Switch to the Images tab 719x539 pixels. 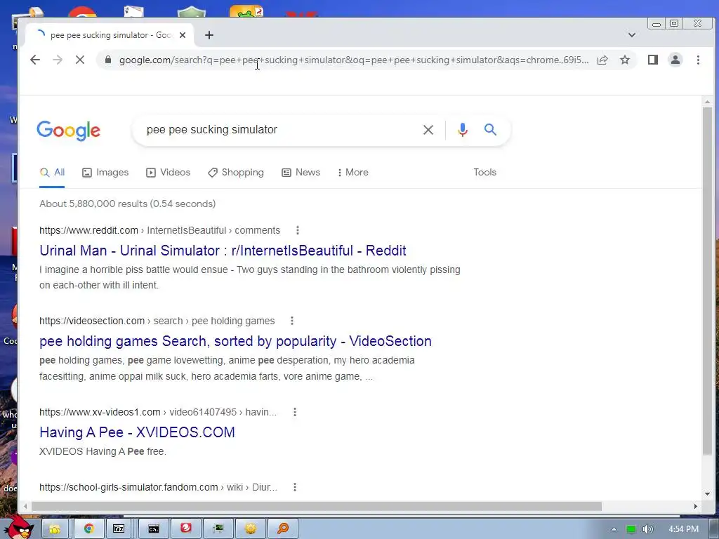[x=105, y=173]
